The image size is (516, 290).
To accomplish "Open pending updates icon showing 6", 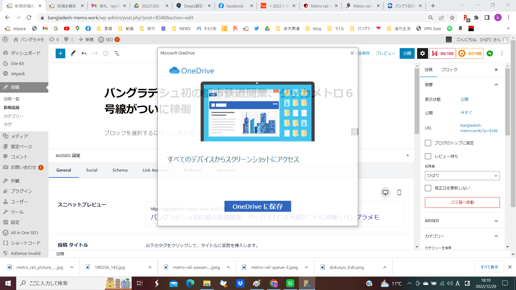I will pyautogui.click(x=54, y=39).
